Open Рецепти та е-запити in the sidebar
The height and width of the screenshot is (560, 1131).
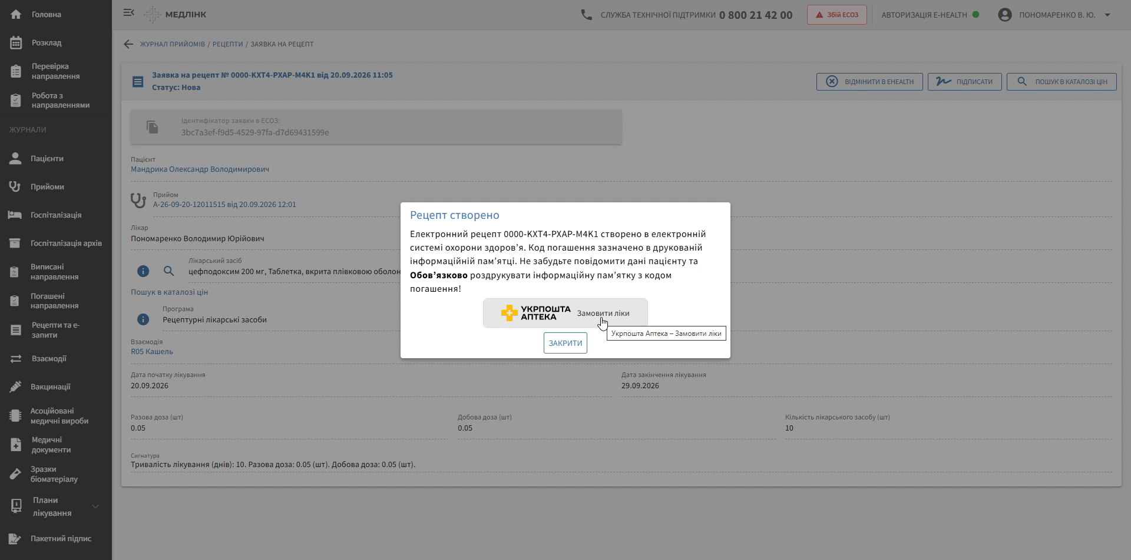point(56,330)
